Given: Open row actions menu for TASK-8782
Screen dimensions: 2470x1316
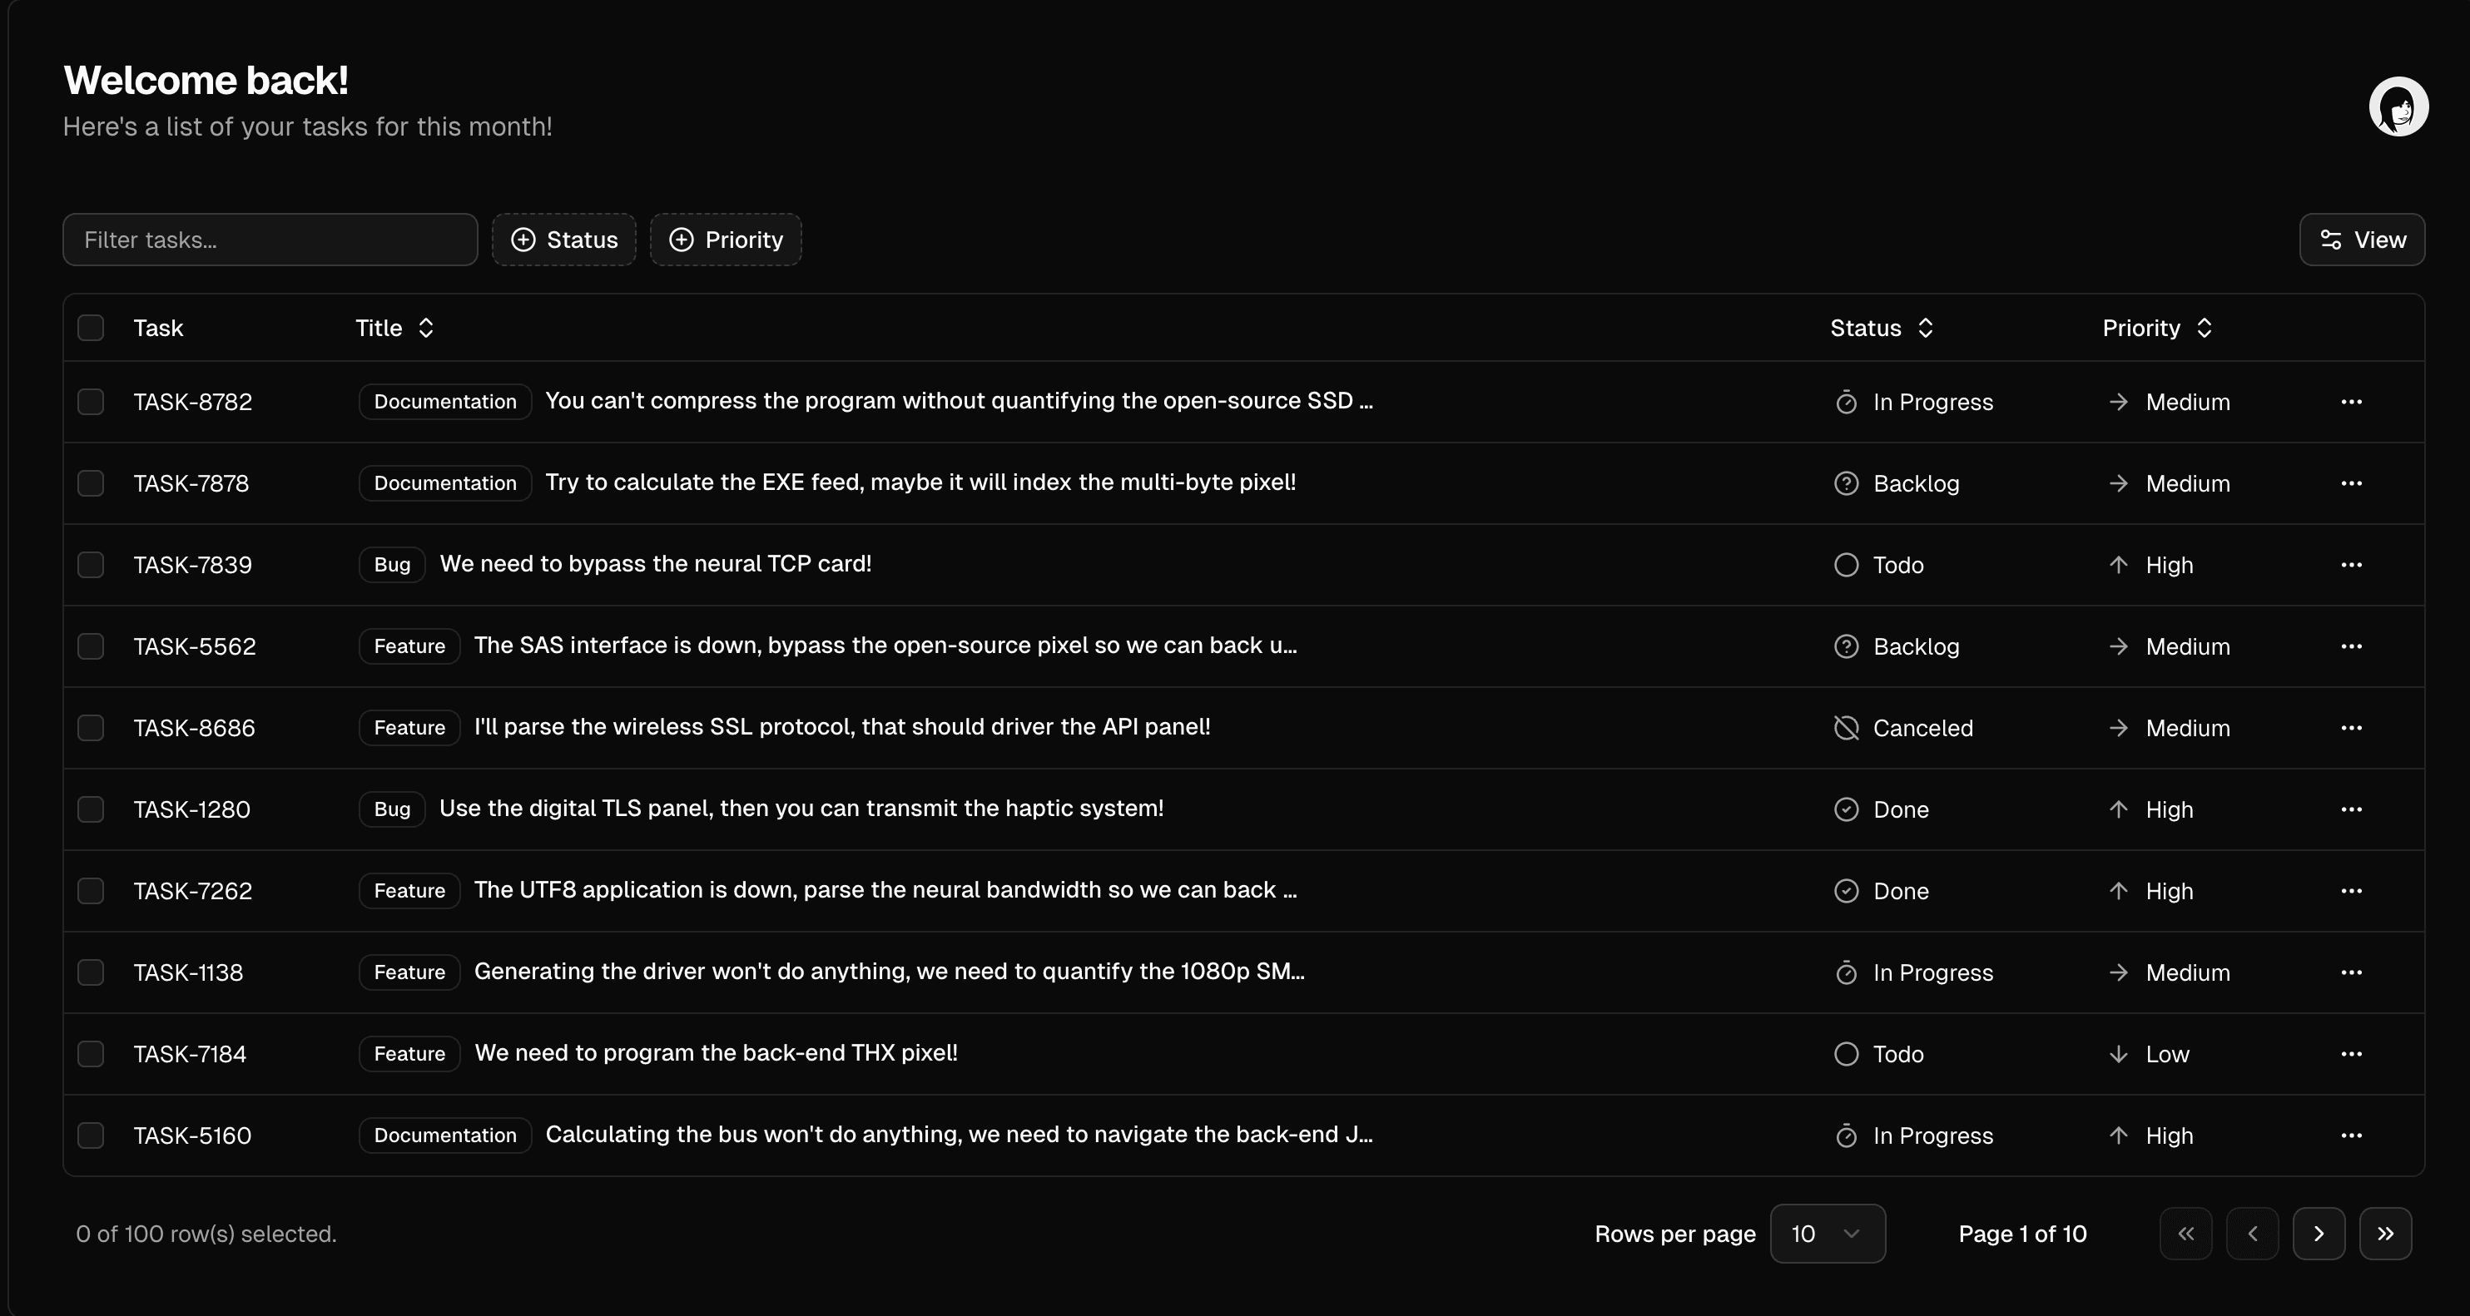Looking at the screenshot, I should pos(2350,402).
